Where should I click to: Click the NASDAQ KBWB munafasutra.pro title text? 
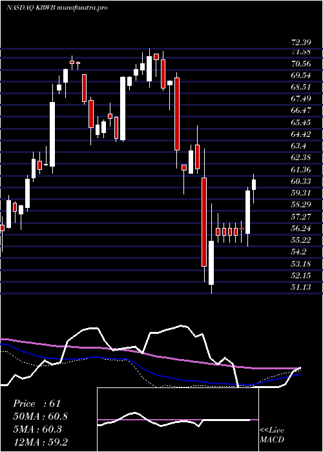[x=57, y=8]
